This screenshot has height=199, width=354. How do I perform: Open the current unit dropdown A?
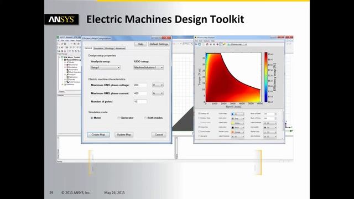[x=158, y=93]
